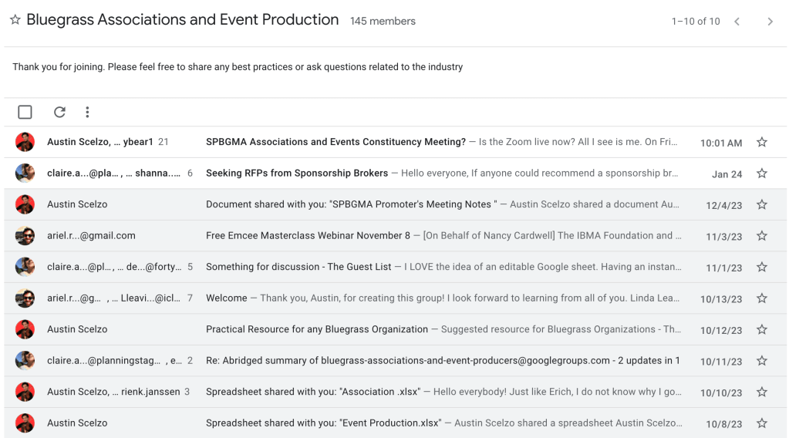789x438 pixels.
Task: Go to the next page of conversations
Action: [x=770, y=22]
